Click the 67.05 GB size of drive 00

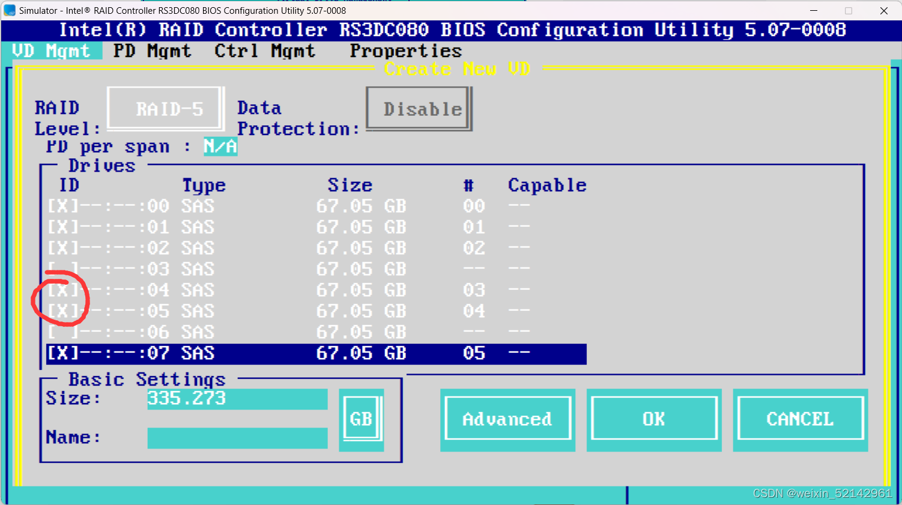click(x=362, y=206)
